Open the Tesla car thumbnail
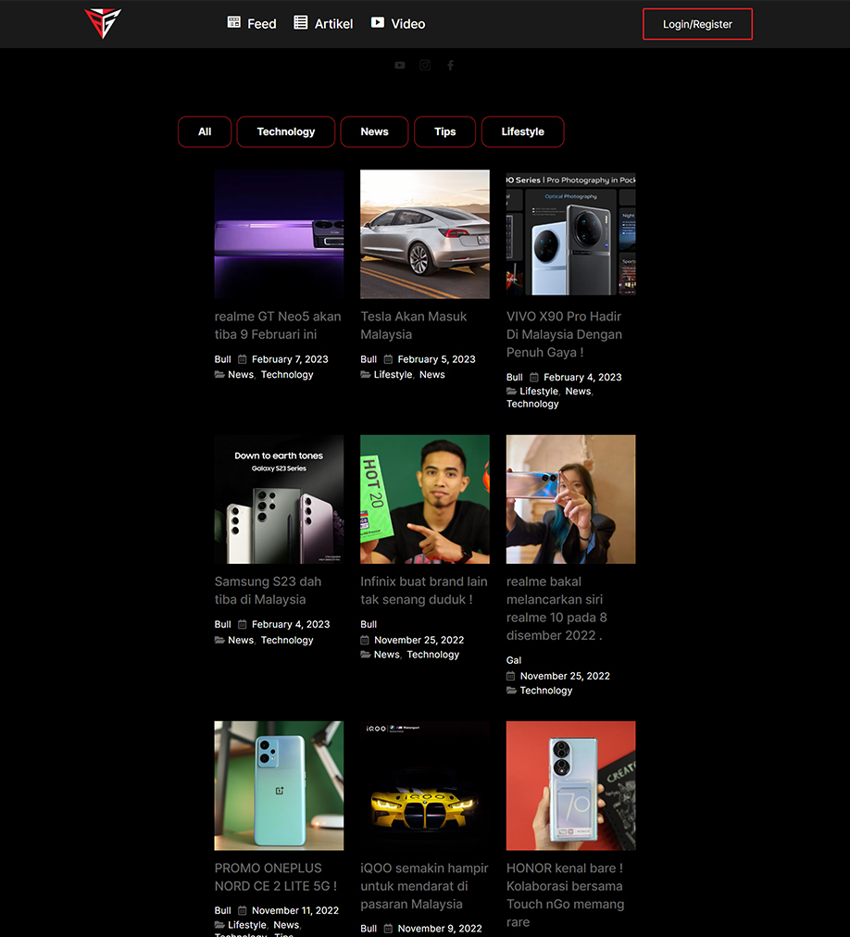Viewport: 850px width, 937px height. point(425,233)
